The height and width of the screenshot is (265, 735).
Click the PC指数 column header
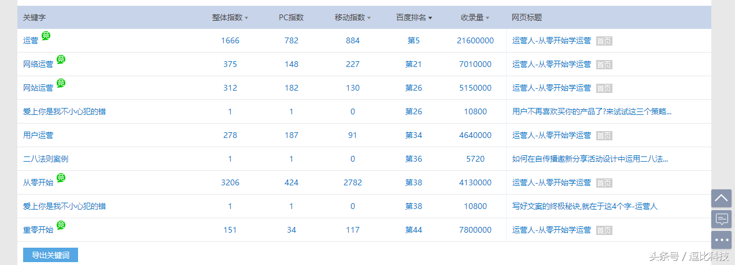click(x=291, y=18)
